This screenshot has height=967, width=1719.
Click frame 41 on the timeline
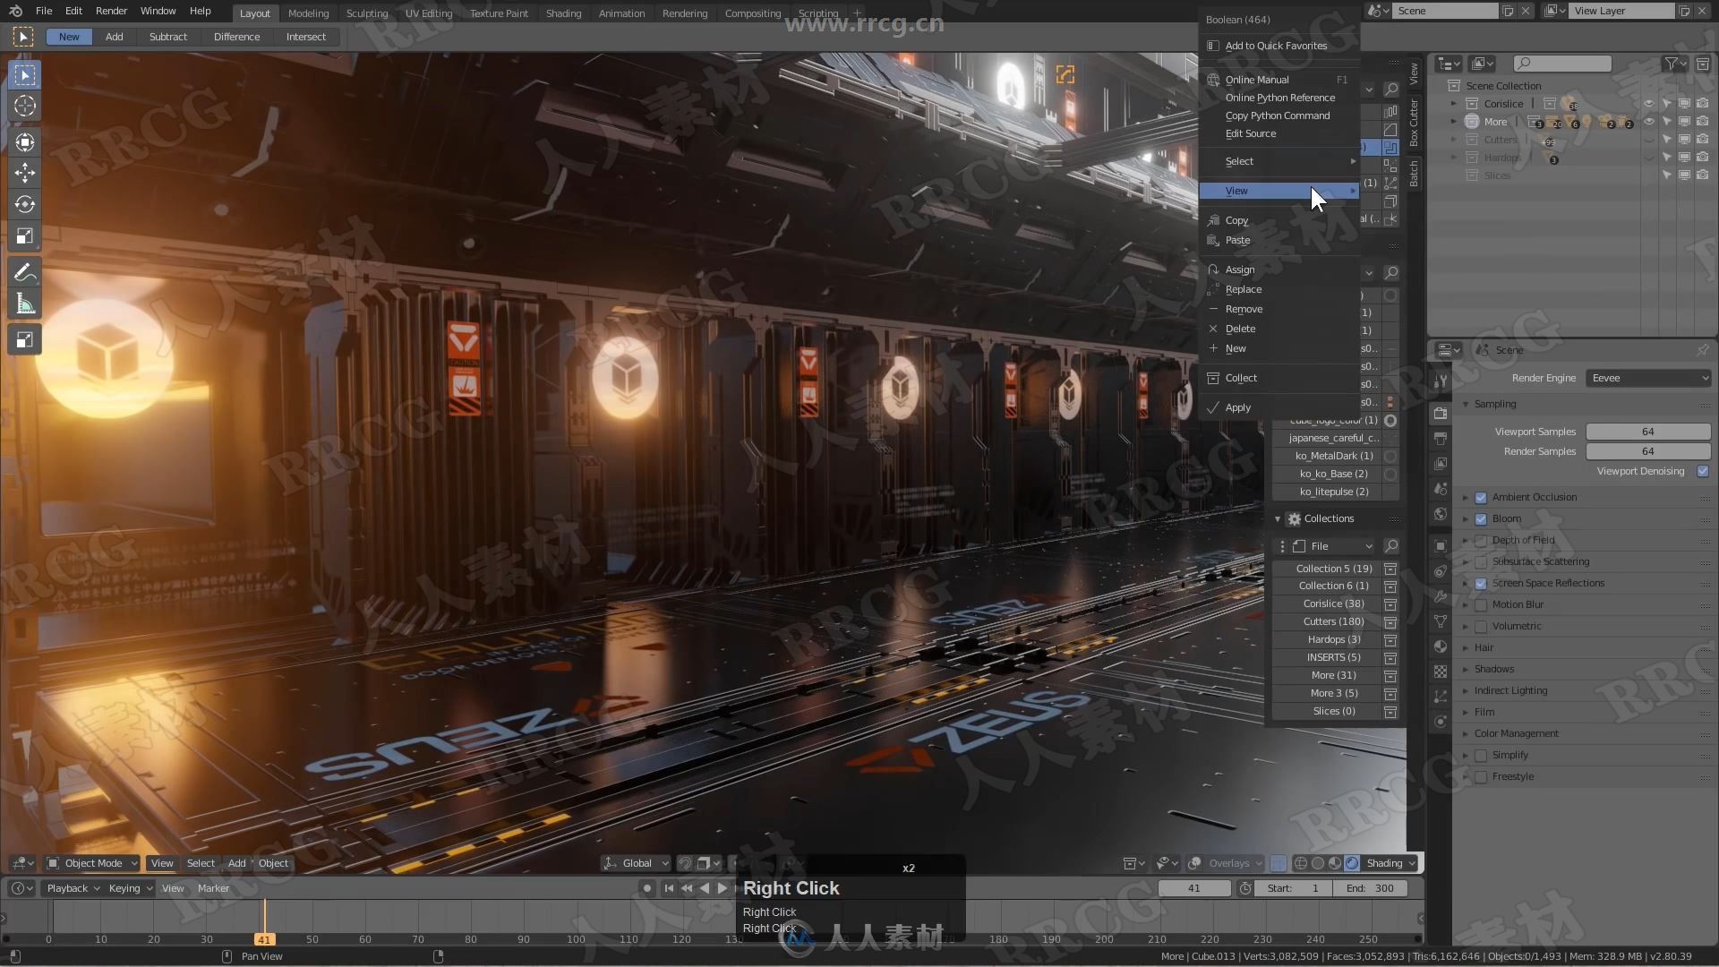coord(264,938)
